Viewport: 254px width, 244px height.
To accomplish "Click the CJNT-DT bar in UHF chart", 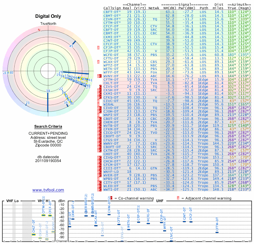I will [x=184, y=221].
